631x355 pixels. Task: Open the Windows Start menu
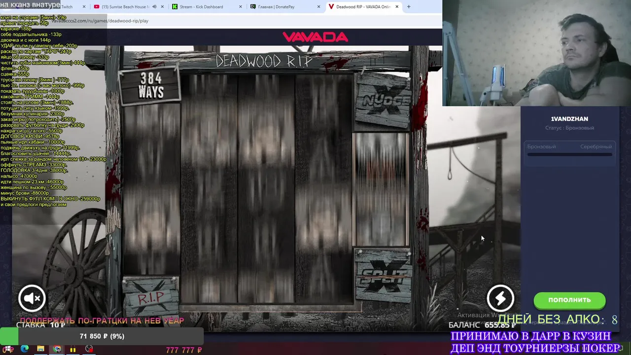[8, 349]
